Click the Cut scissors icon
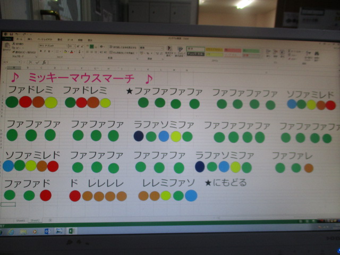This screenshot has width=340, height=255. coord(14,44)
